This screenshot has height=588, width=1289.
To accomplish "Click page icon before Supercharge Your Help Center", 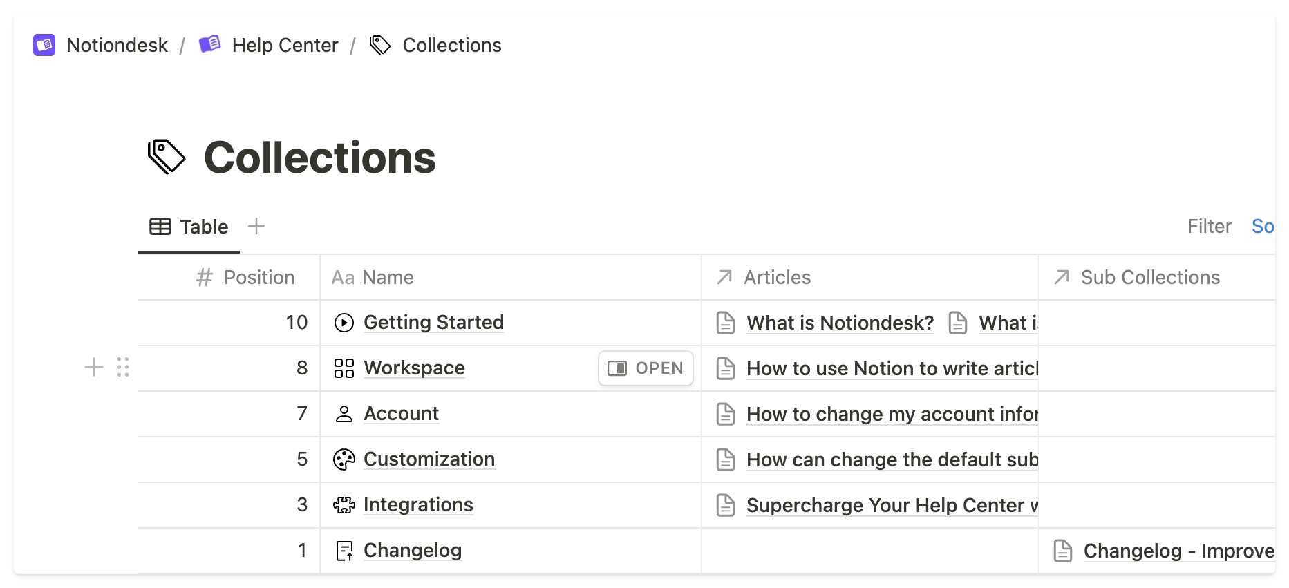I will (726, 505).
